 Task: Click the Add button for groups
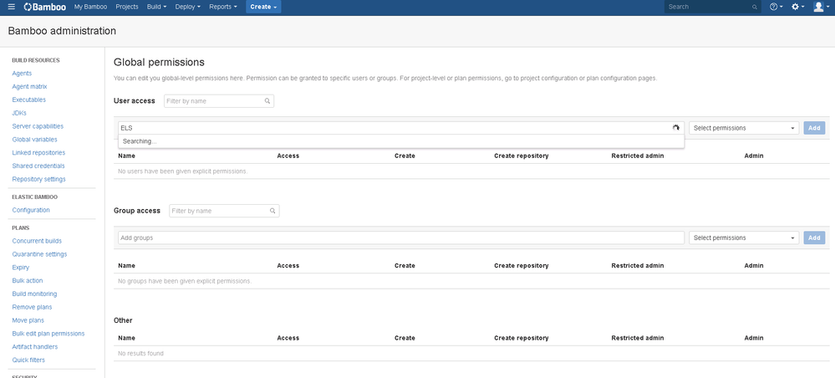coord(814,238)
